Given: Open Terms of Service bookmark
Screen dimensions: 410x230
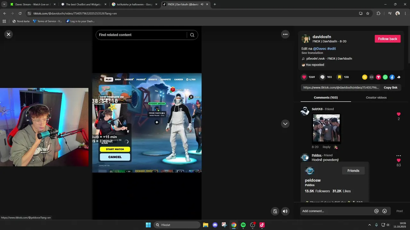Looking at the screenshot, I should point(47,21).
